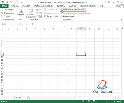The height and width of the screenshot is (103, 124).
Task: Click the zoom in plus button
Action: click(114, 101)
